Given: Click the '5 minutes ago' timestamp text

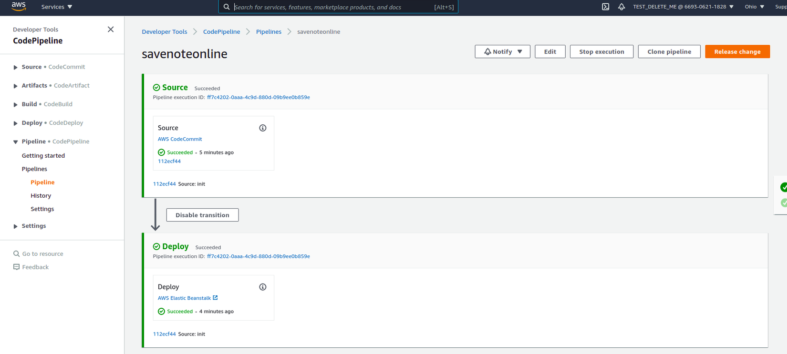Looking at the screenshot, I should point(217,152).
